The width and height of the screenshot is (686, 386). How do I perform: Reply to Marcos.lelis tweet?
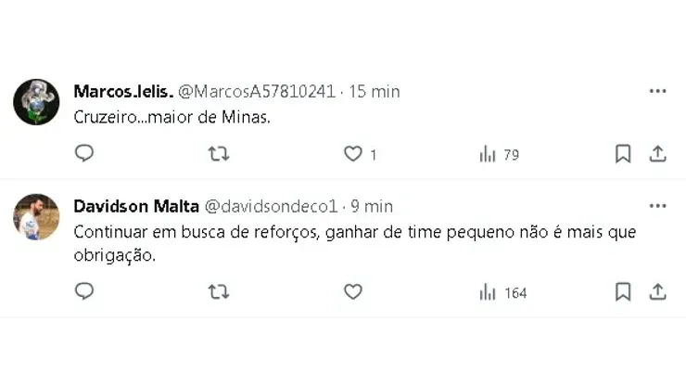pyautogui.click(x=84, y=154)
